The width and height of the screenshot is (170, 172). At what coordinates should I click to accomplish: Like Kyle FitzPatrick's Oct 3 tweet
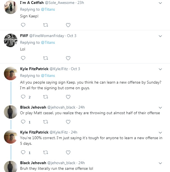coord(68,97)
